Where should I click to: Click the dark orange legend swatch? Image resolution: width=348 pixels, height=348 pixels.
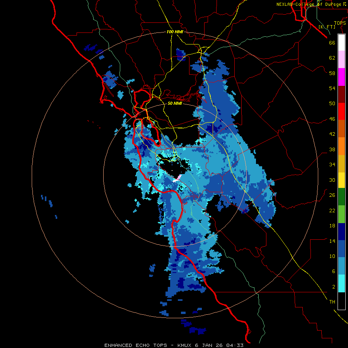tap(341, 129)
